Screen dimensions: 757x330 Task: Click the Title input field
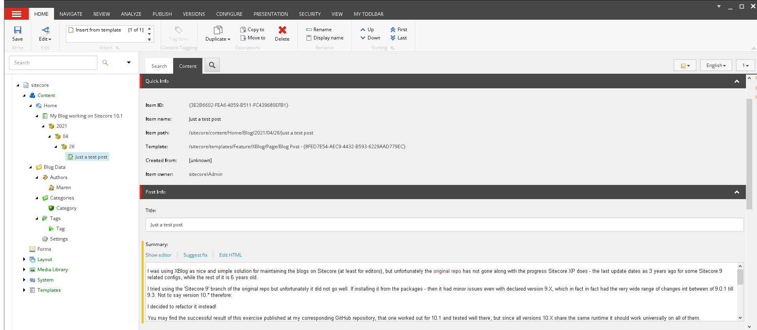point(444,225)
